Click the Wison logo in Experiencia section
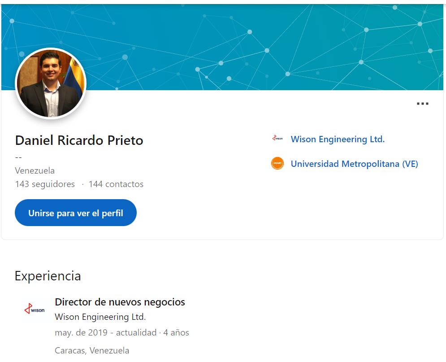The image size is (446, 362). pos(35,310)
